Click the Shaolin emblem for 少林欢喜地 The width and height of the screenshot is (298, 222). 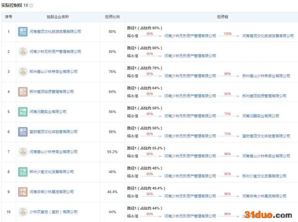click(x=23, y=212)
